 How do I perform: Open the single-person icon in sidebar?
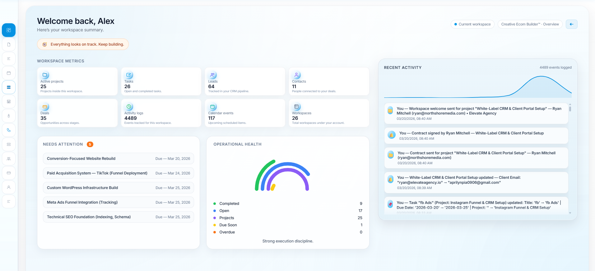[9, 187]
